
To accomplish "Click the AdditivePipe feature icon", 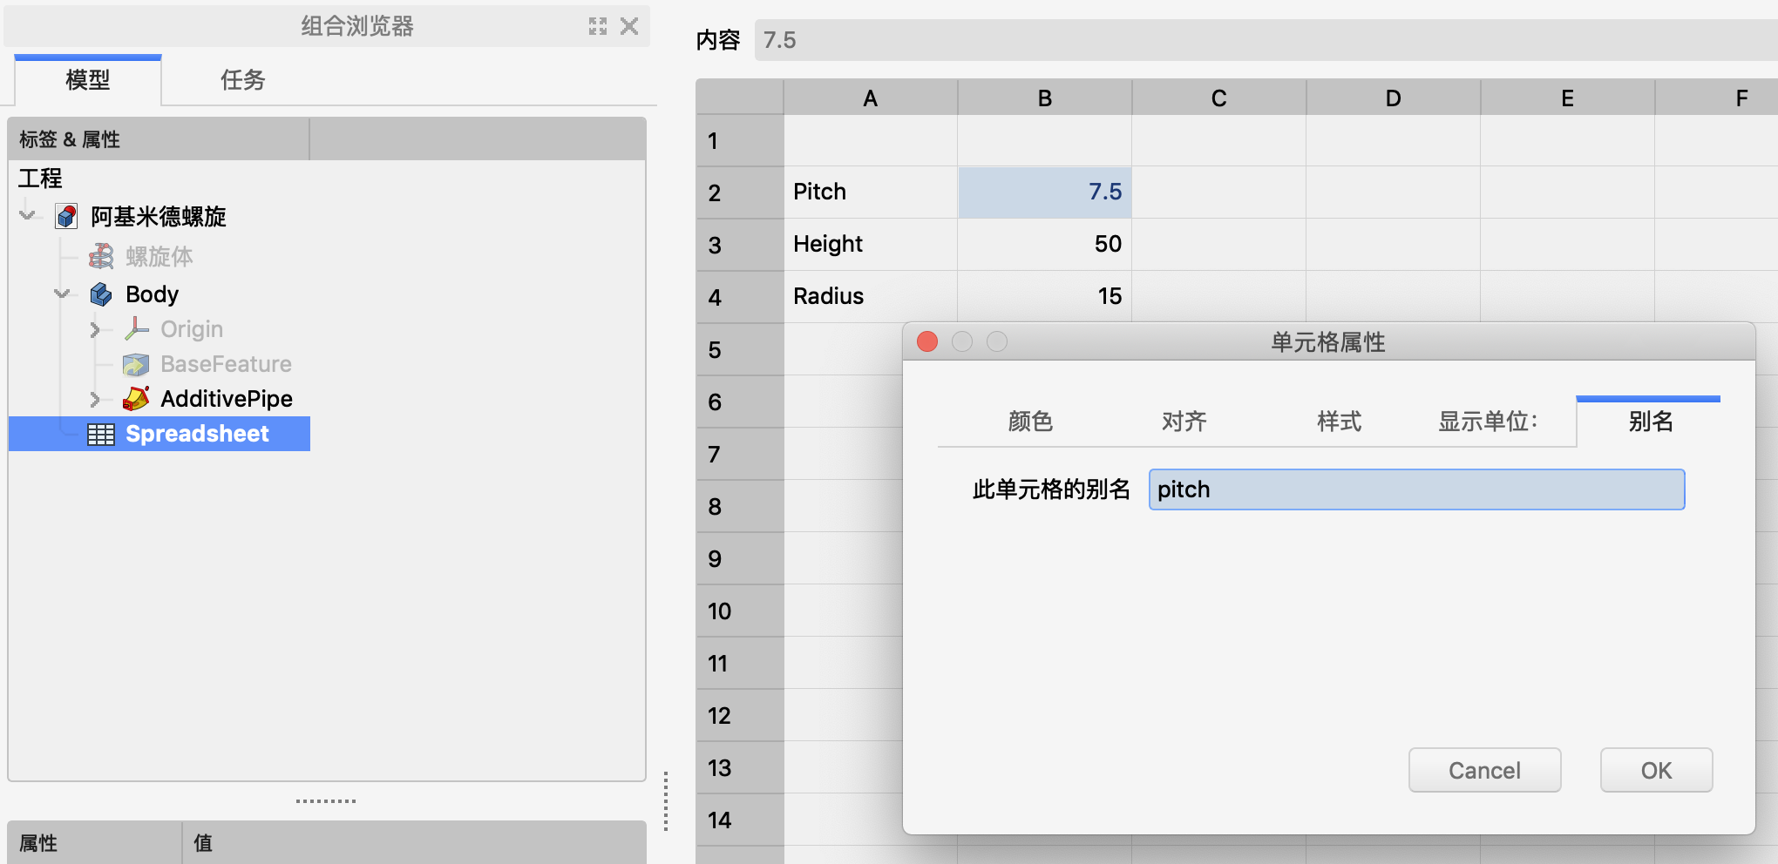I will point(136,399).
